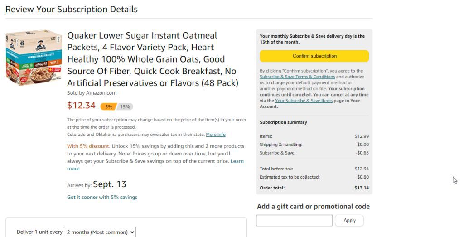The width and height of the screenshot is (464, 237).
Task: Select the 5% discount tier badge
Action: [x=109, y=107]
